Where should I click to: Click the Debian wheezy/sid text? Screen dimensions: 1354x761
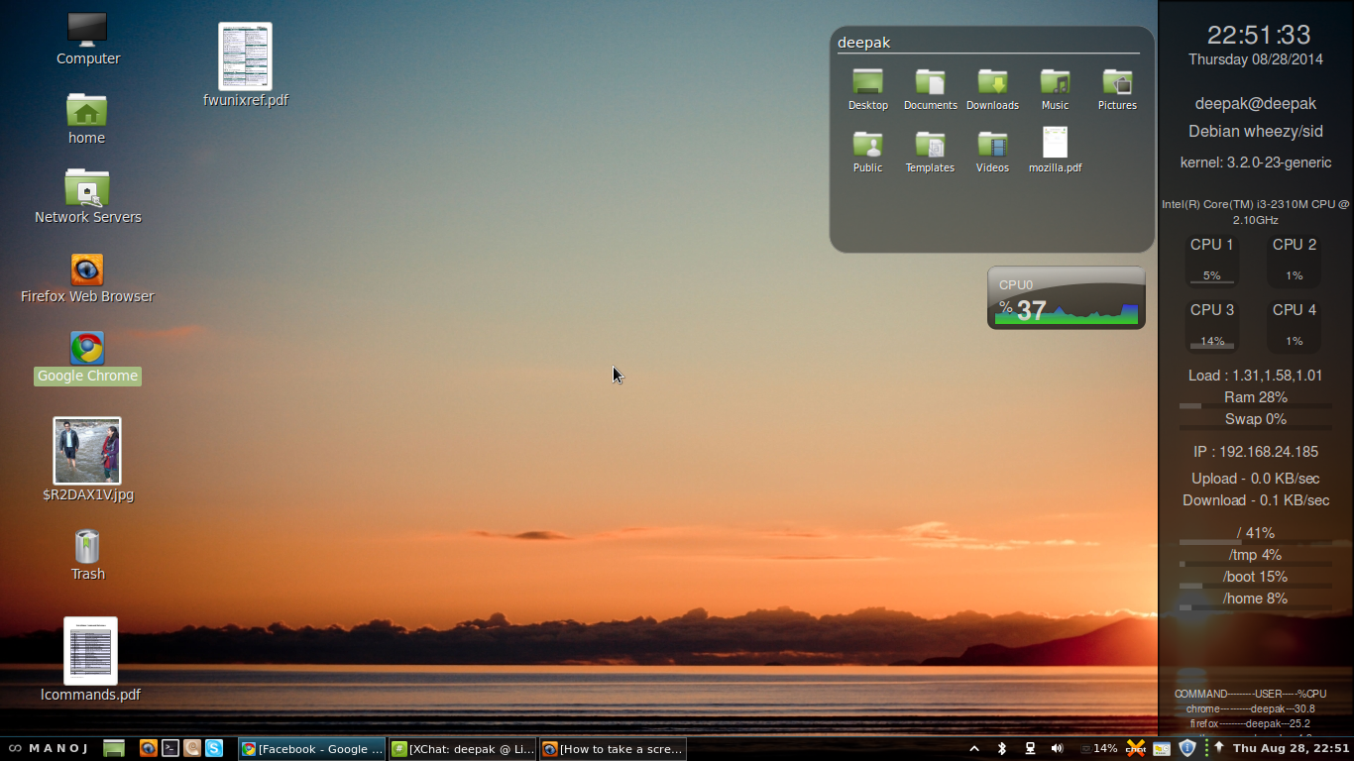(1256, 132)
